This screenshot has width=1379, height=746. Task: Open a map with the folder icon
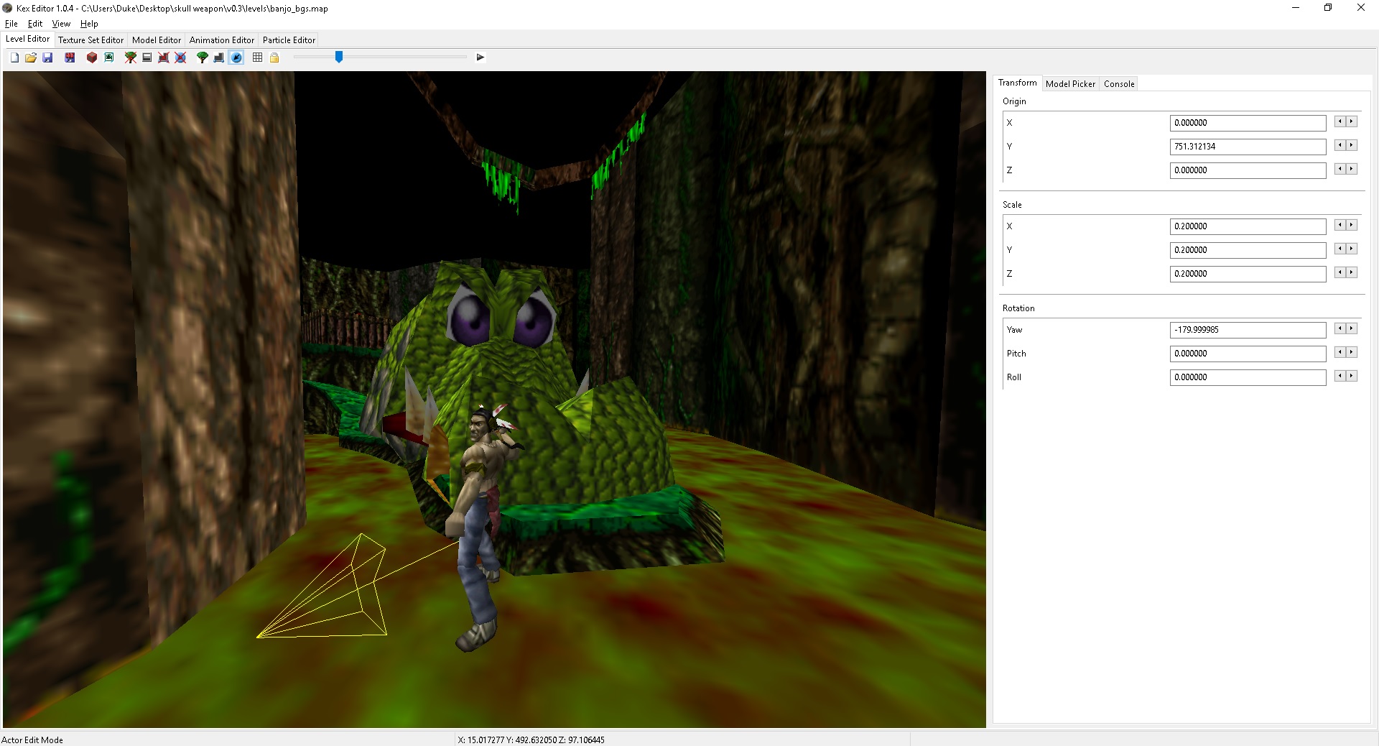point(31,57)
